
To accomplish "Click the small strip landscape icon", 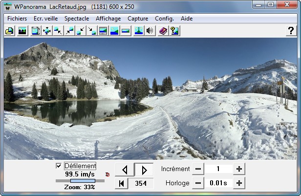I will [x=126, y=31].
